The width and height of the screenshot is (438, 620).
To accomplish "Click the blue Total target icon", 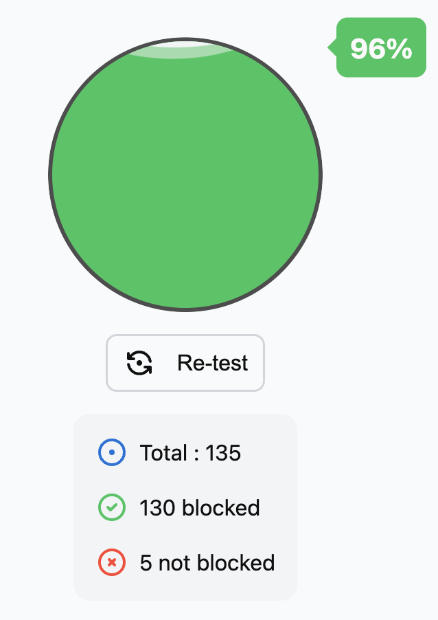I will 112,452.
